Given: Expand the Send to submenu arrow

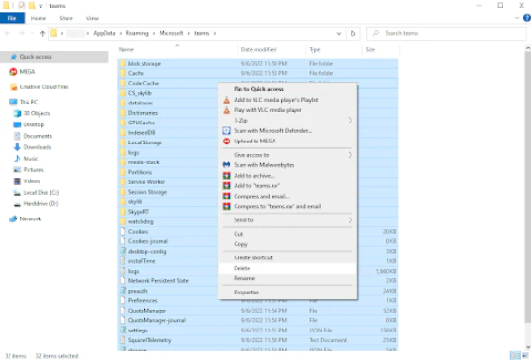Looking at the screenshot, I should coord(351,220).
